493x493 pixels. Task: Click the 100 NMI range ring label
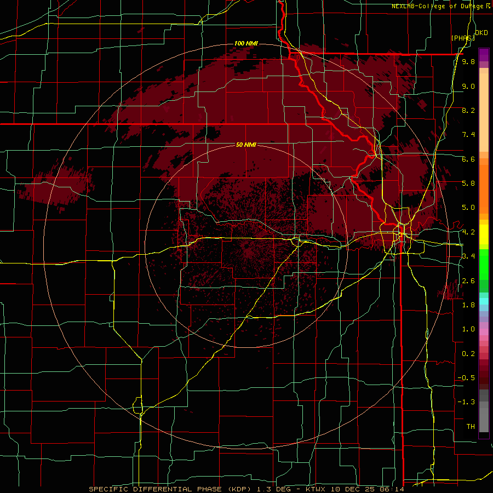click(x=246, y=43)
